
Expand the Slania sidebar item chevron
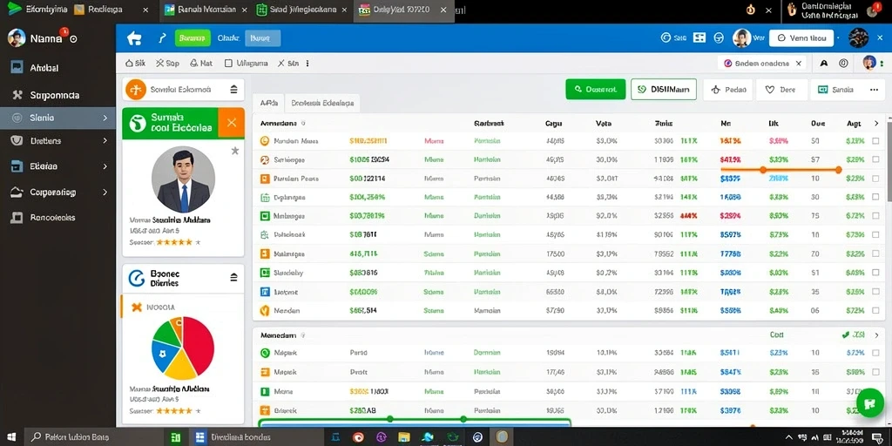click(105, 118)
